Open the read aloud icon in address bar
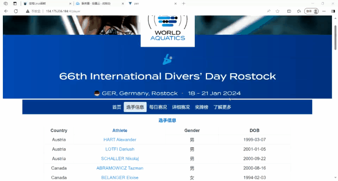The image size is (338, 181). pyautogui.click(x=269, y=11)
